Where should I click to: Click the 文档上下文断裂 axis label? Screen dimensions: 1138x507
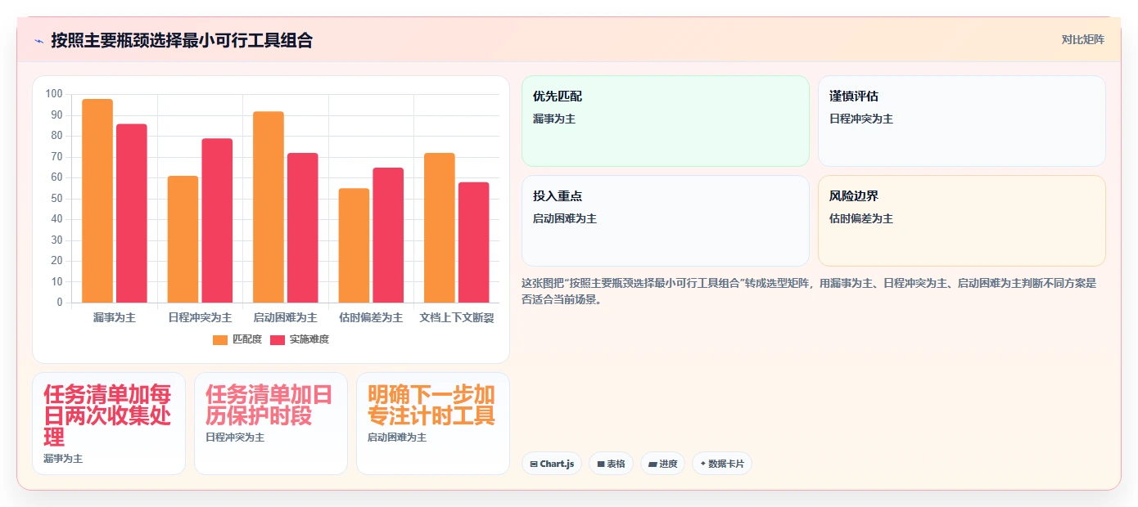coord(457,317)
